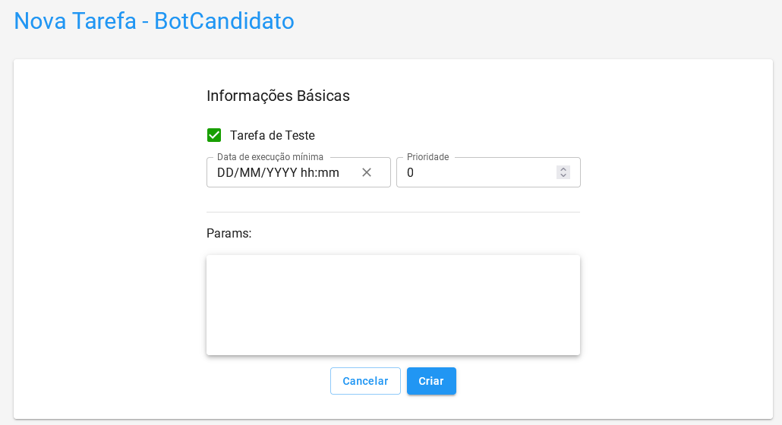Click the 'hh:mm' time portion of date field
Viewport: 782px width, 425px height.
(x=320, y=173)
